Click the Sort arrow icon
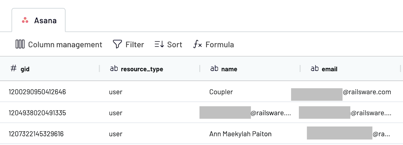This screenshot has height=145, width=403. pyautogui.click(x=159, y=44)
